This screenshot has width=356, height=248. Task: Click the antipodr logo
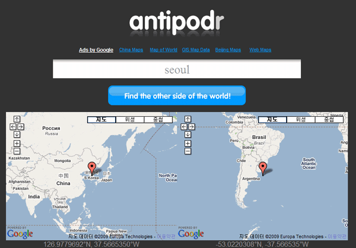[177, 23]
